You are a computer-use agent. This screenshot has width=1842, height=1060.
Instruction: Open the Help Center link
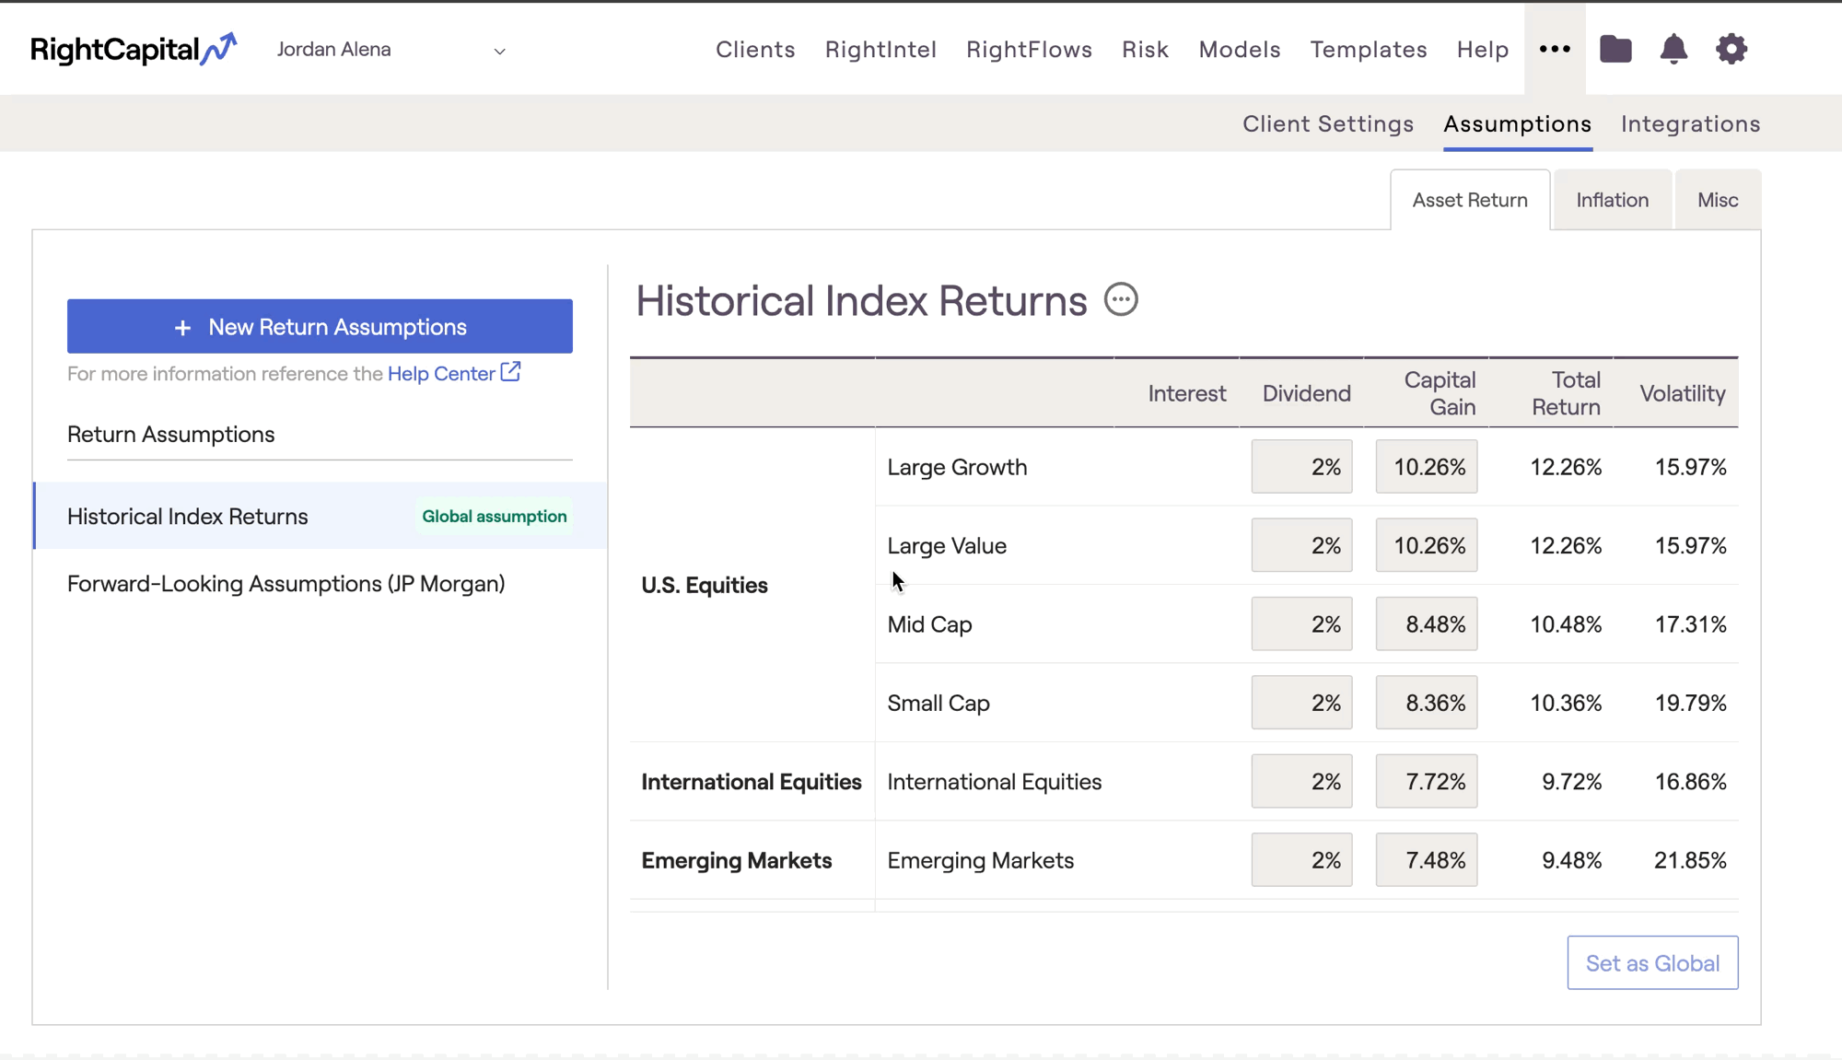tap(441, 373)
